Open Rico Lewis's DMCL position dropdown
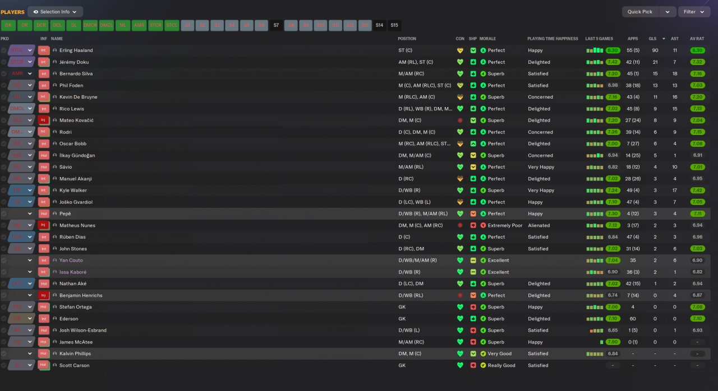The height and width of the screenshot is (391, 718). click(x=22, y=109)
